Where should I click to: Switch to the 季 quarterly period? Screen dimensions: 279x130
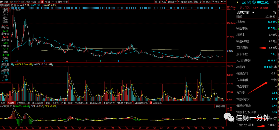tap(49, 2)
